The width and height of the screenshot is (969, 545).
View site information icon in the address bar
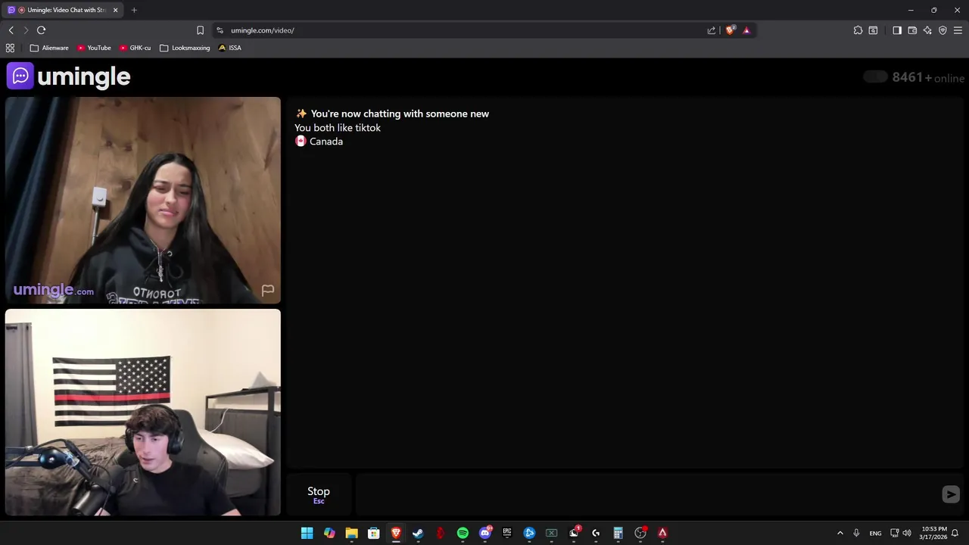pyautogui.click(x=220, y=30)
